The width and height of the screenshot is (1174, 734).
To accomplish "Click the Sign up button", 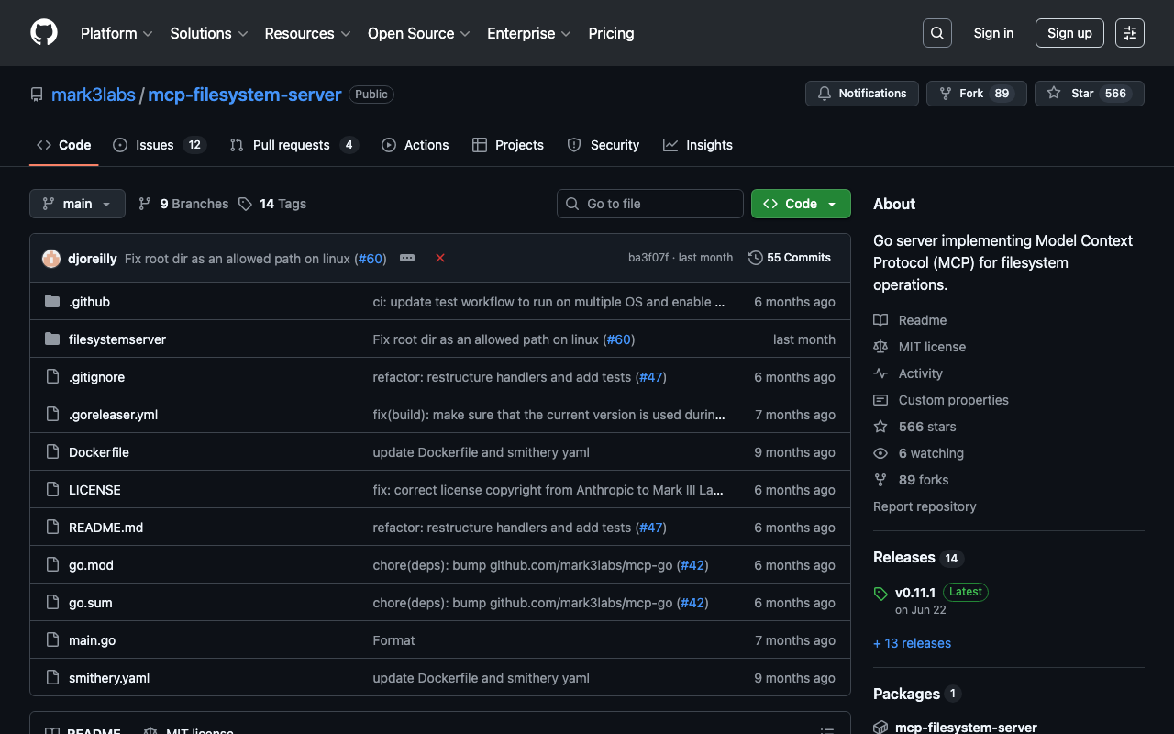I will click(1069, 33).
